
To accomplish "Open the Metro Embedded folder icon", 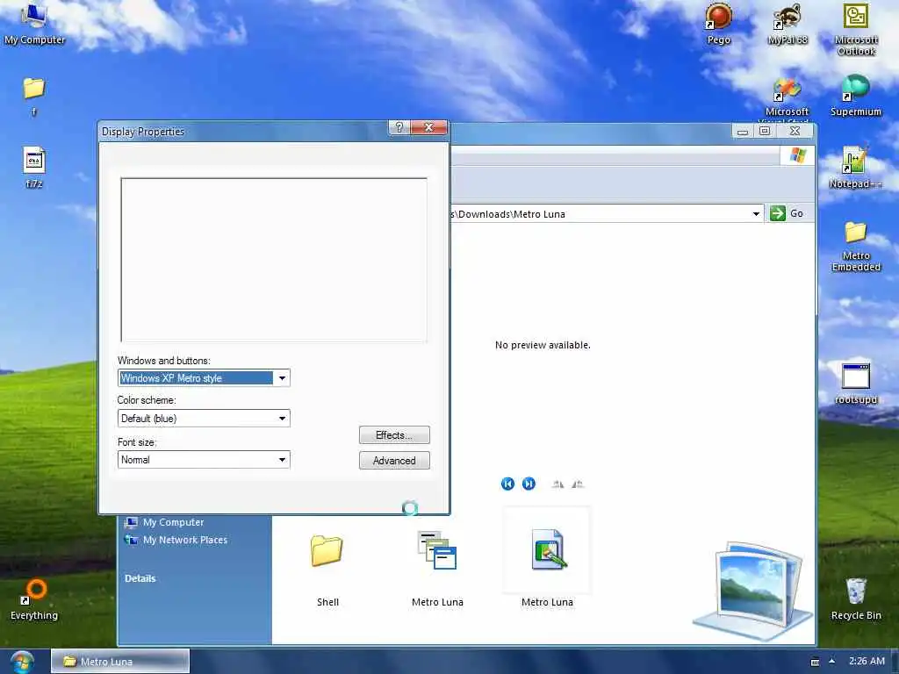I will [856, 246].
